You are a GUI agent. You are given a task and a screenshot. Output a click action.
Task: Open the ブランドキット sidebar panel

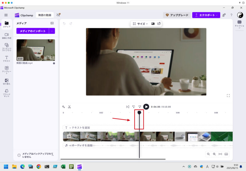click(6, 93)
